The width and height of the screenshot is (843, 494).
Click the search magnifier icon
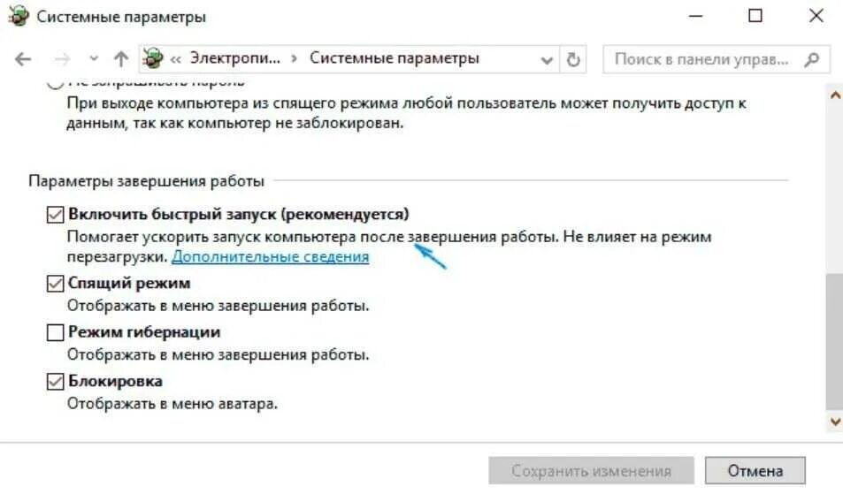[x=812, y=59]
